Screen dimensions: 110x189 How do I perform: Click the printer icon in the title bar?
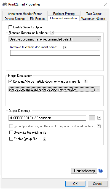[5, 4]
